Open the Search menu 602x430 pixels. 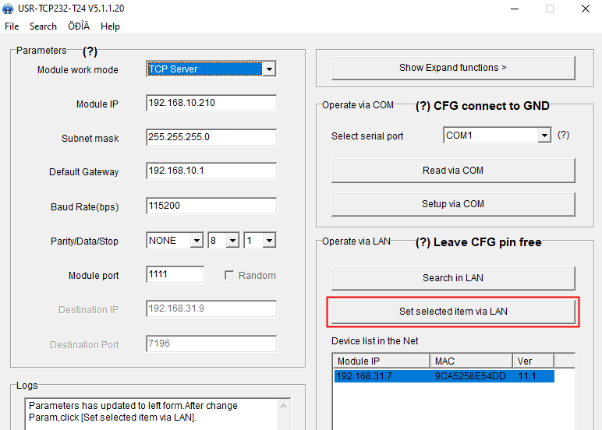[x=43, y=26]
